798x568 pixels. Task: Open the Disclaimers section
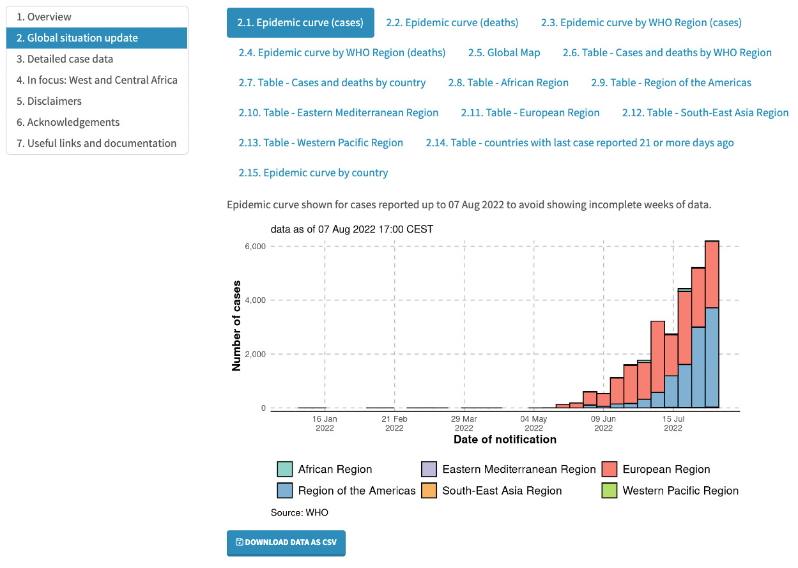[x=53, y=101]
